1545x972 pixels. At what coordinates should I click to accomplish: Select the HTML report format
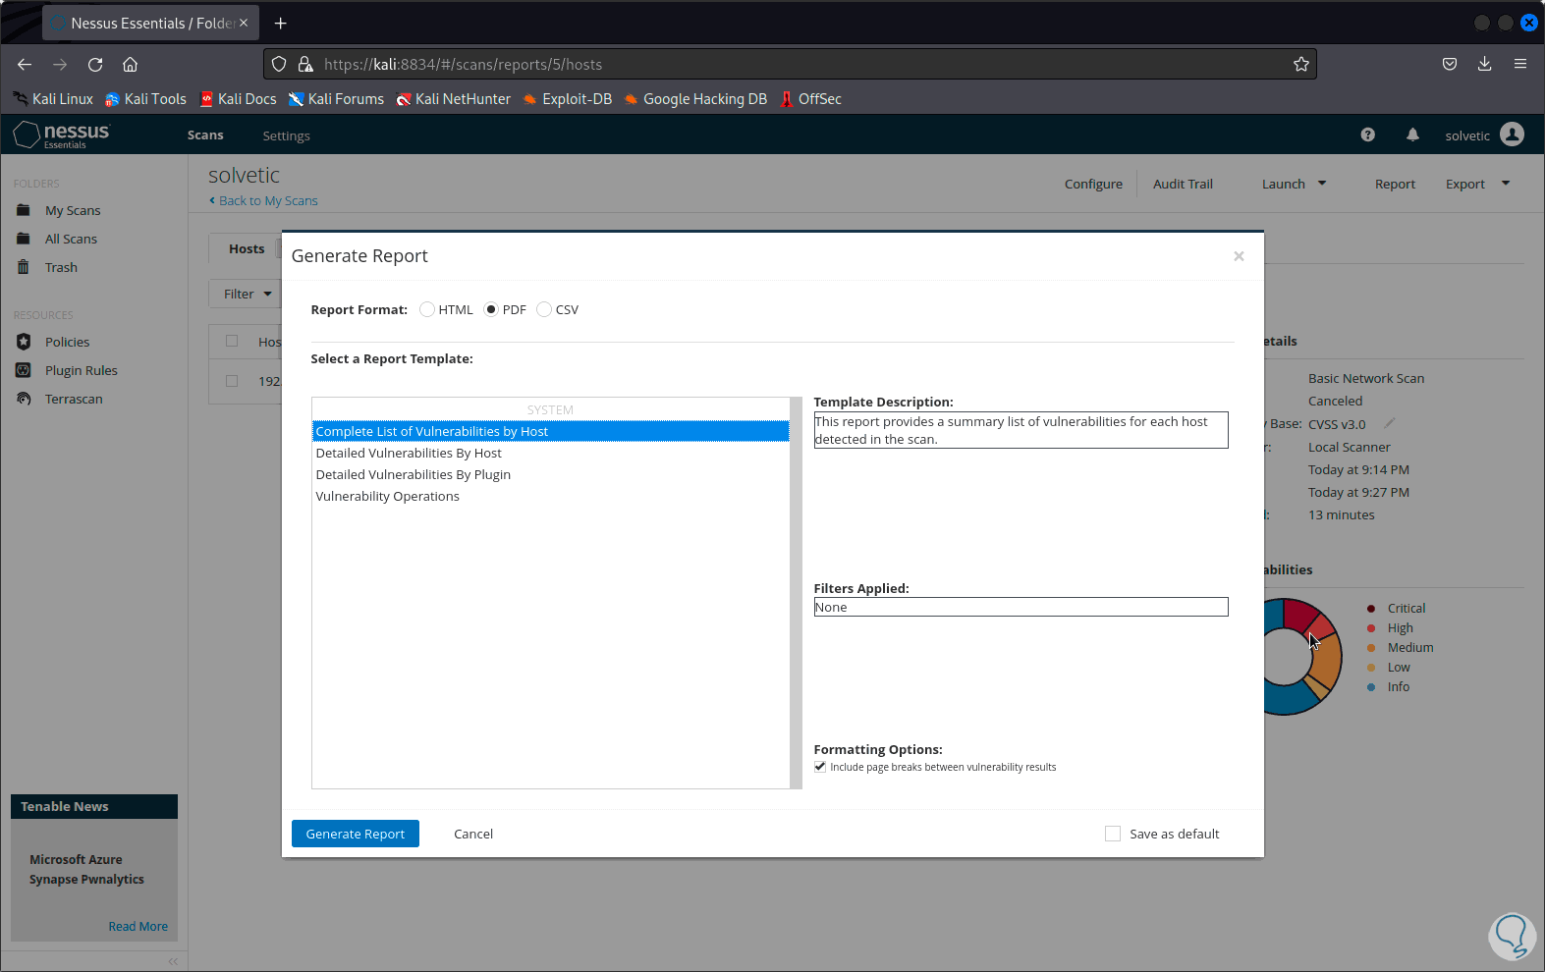pos(427,309)
